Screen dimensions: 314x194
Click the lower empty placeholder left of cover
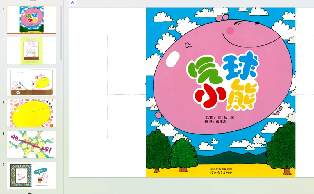point(127,117)
